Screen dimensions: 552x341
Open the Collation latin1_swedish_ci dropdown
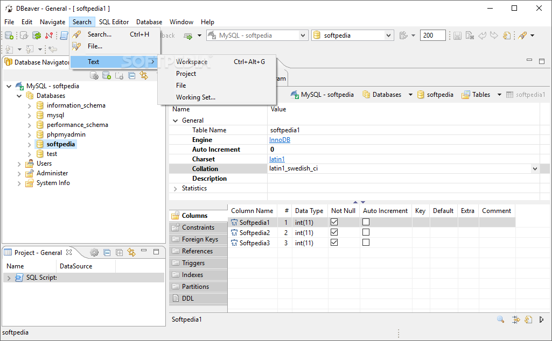click(x=535, y=169)
